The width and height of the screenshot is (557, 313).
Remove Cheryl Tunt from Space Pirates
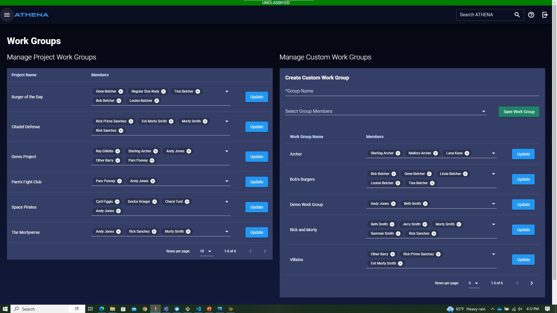(x=187, y=202)
